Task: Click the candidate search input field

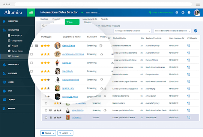Action: 53,26
